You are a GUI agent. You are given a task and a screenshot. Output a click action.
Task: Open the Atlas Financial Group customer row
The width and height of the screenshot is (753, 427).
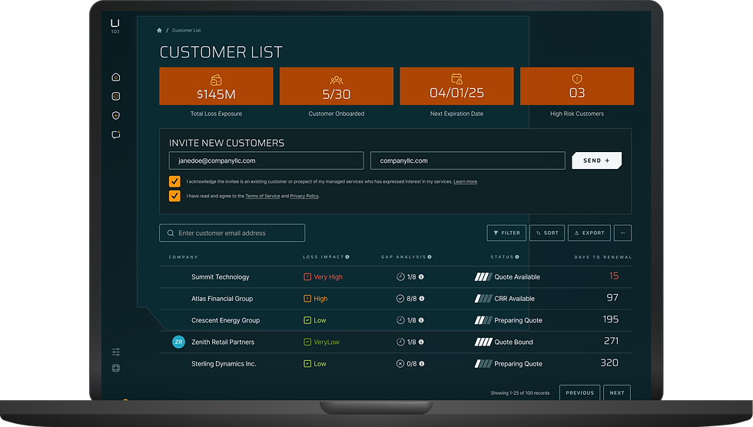pos(395,299)
